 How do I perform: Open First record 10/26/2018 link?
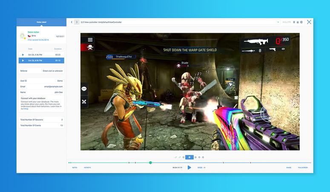point(38,40)
